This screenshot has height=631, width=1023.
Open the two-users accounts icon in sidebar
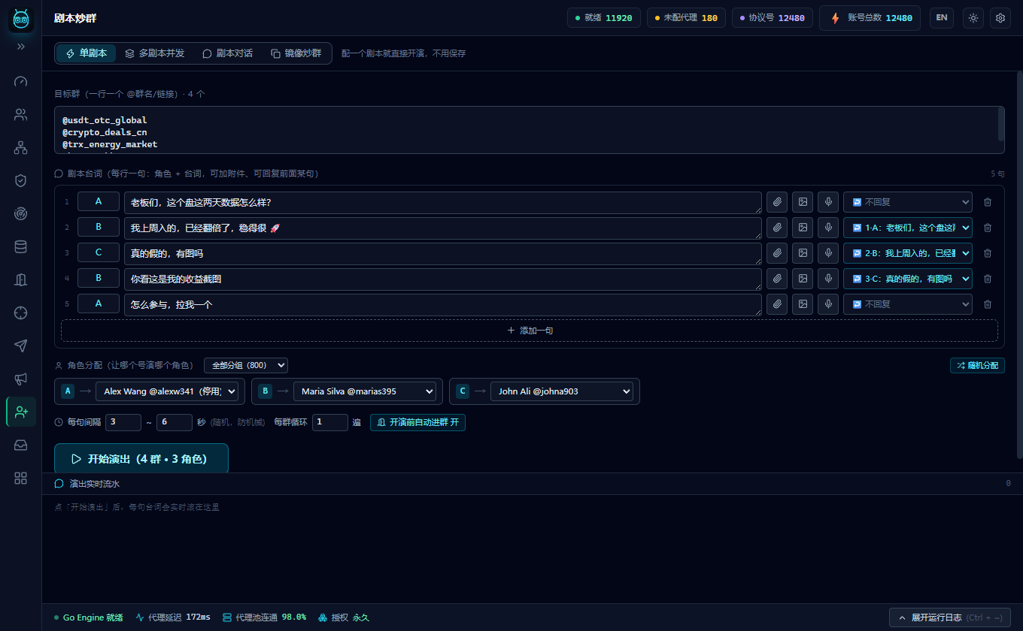[x=21, y=115]
